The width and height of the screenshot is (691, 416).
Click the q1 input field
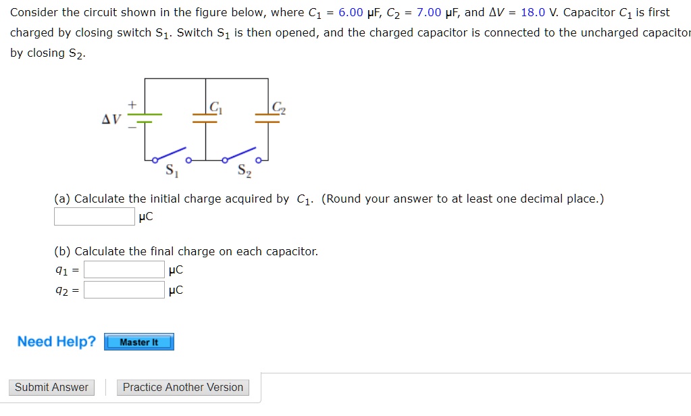click(124, 269)
